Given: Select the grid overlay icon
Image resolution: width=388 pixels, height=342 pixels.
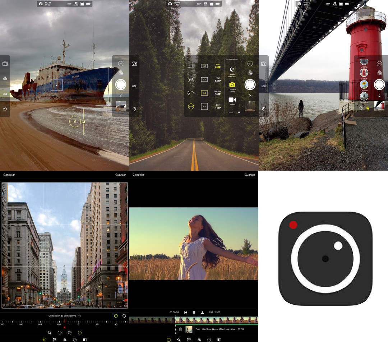Looking at the screenshot, I should coord(191,66).
